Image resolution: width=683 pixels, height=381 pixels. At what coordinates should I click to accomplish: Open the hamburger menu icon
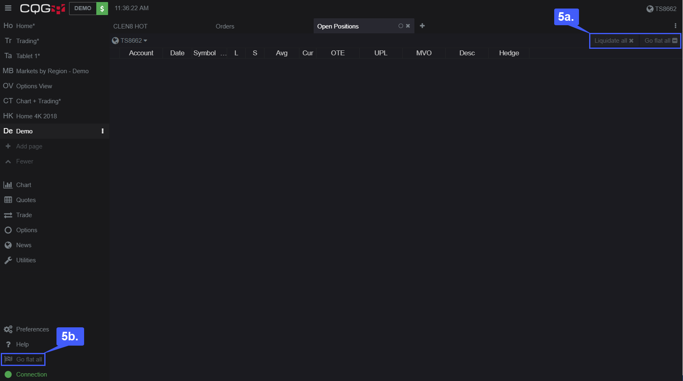click(8, 8)
